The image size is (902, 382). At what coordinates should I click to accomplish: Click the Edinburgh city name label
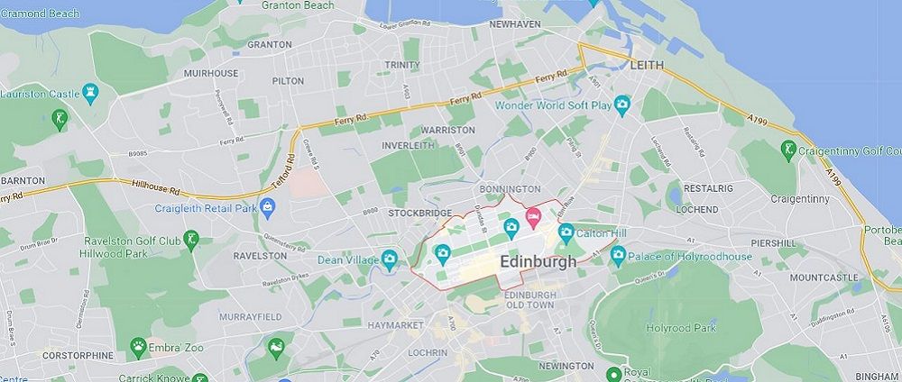pyautogui.click(x=538, y=262)
